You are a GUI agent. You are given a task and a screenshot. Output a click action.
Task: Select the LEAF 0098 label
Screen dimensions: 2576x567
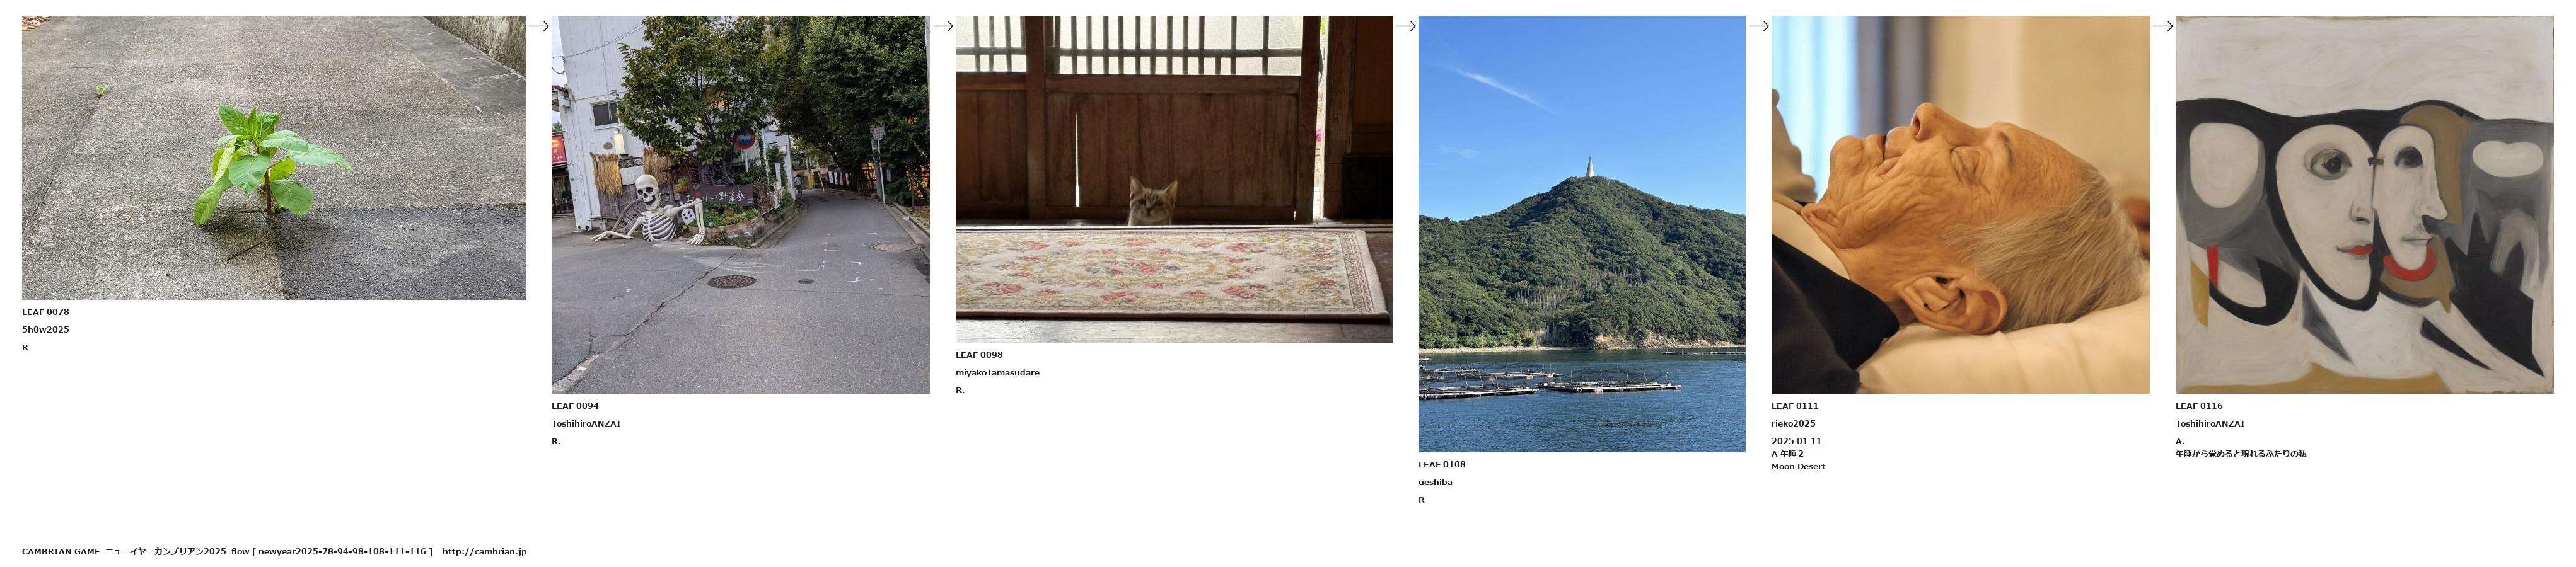point(979,355)
